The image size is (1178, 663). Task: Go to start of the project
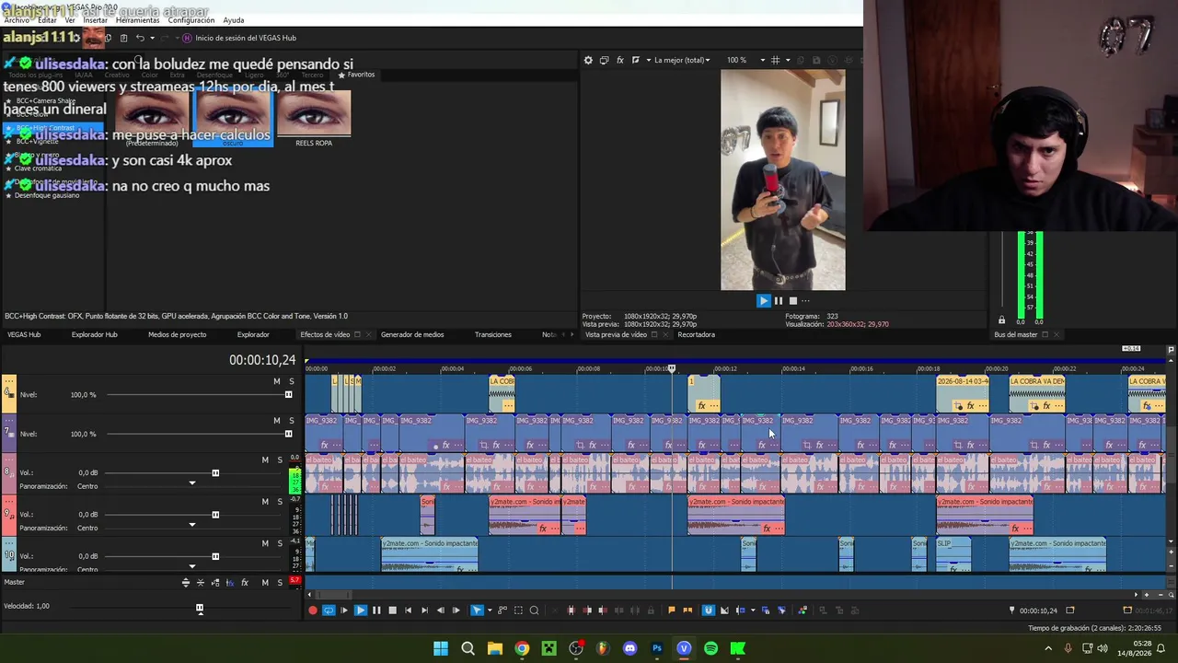click(x=408, y=610)
